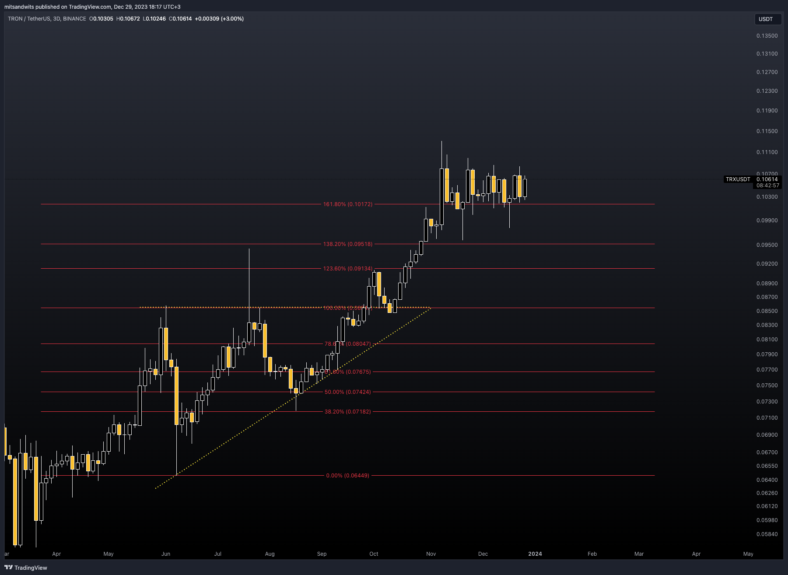Image resolution: width=788 pixels, height=575 pixels.
Task: Click the Jun label on time axis
Action: 166,554
